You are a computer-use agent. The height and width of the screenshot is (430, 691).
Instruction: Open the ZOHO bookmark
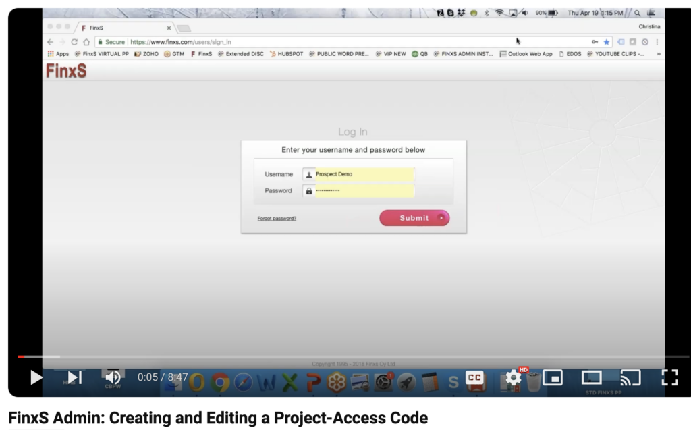tap(146, 54)
